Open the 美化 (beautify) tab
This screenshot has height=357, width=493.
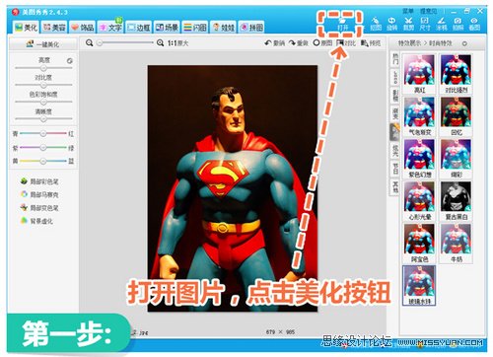tap(26, 27)
